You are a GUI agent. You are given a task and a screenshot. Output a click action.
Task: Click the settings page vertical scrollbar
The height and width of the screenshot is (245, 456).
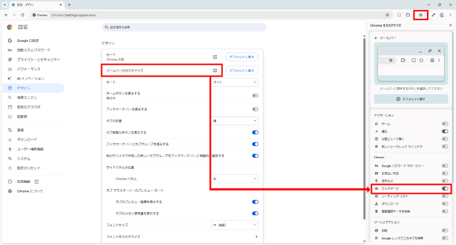(x=364, y=128)
